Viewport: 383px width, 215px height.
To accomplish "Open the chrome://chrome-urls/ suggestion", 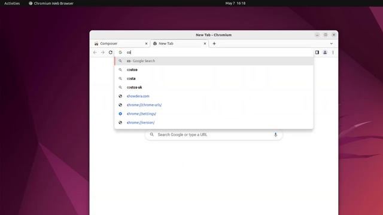I will tap(214, 105).
